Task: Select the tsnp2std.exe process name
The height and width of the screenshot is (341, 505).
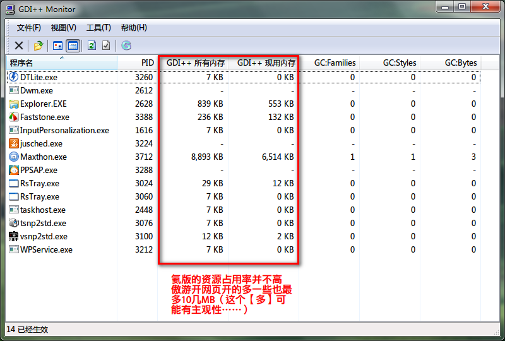Action: 43,224
